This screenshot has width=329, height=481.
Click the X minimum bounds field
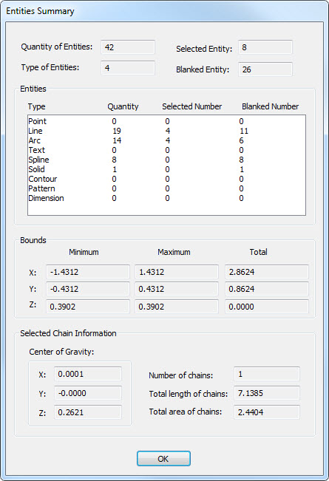point(88,272)
